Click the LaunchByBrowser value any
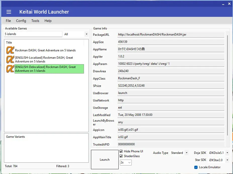 pyautogui.click(x=171, y=122)
